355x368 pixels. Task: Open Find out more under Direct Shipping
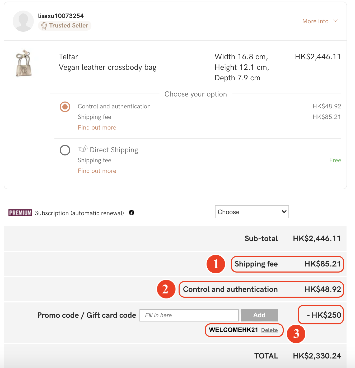point(97,171)
